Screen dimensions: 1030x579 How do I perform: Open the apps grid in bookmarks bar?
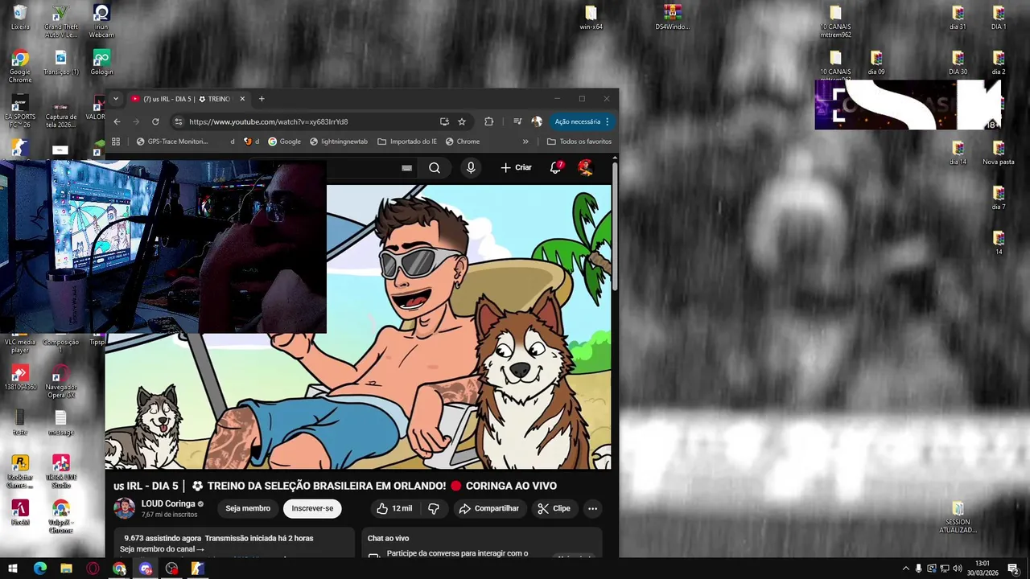[x=116, y=142]
